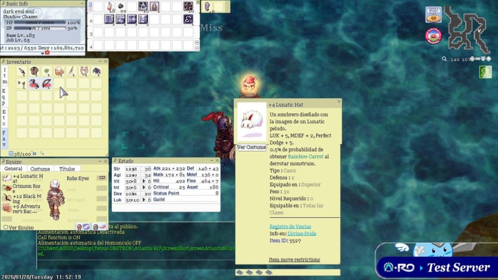Click the Lunatic Hat item image in tooltip

tap(252, 122)
